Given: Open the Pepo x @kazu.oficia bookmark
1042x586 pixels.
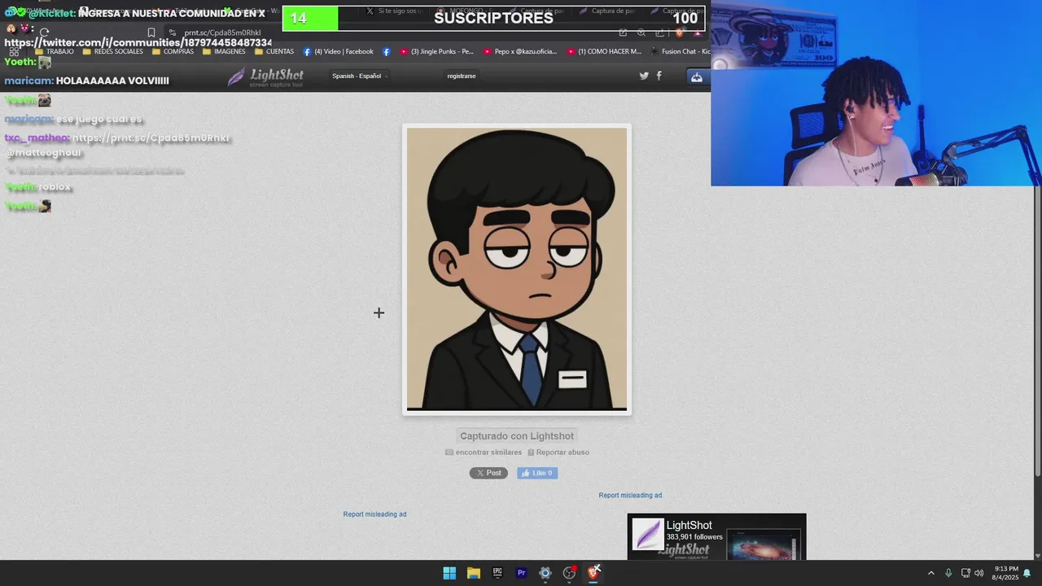Looking at the screenshot, I should (x=520, y=51).
